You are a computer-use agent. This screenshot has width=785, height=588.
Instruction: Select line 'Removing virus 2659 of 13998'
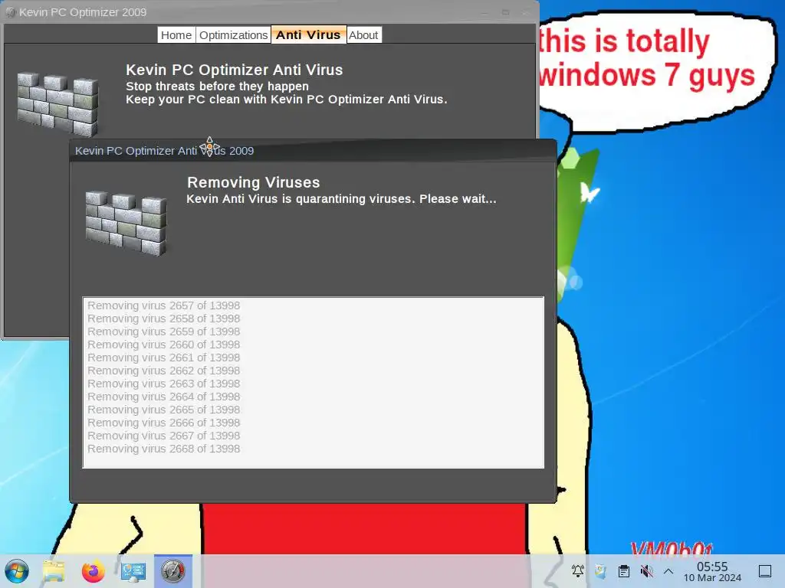coord(164,332)
